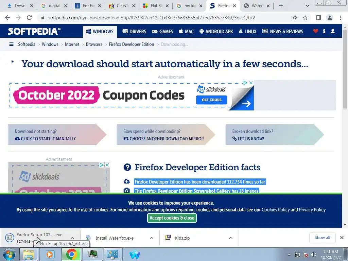The width and height of the screenshot is (348, 261).
Task: Open the LINUX section
Action: (247, 32)
